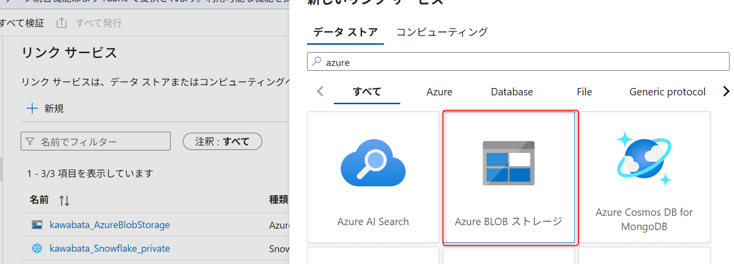The height and width of the screenshot is (264, 734).
Task: Select the Azure Cosmos DB for MongoDB tile
Action: 644,177
